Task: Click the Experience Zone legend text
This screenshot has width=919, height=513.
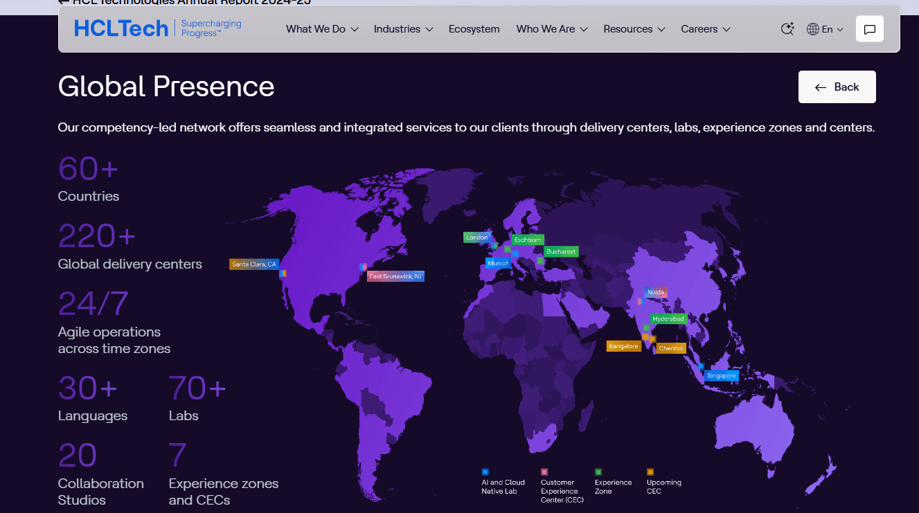Action: coord(614,487)
